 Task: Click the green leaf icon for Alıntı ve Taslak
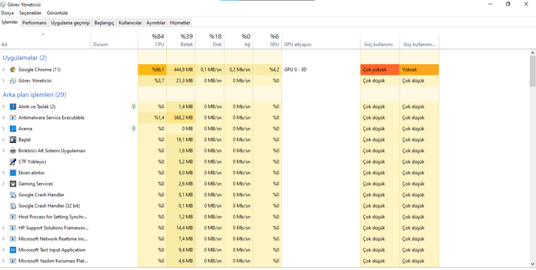133,107
